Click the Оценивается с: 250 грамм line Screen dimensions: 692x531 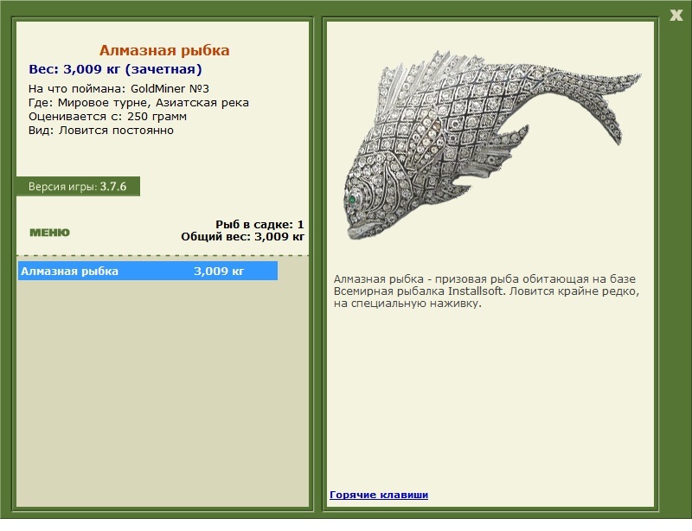coord(107,117)
